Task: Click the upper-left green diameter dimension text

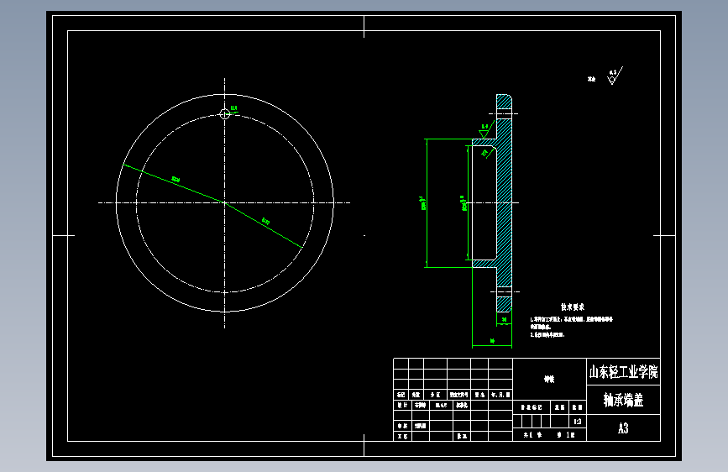Action: (175, 180)
